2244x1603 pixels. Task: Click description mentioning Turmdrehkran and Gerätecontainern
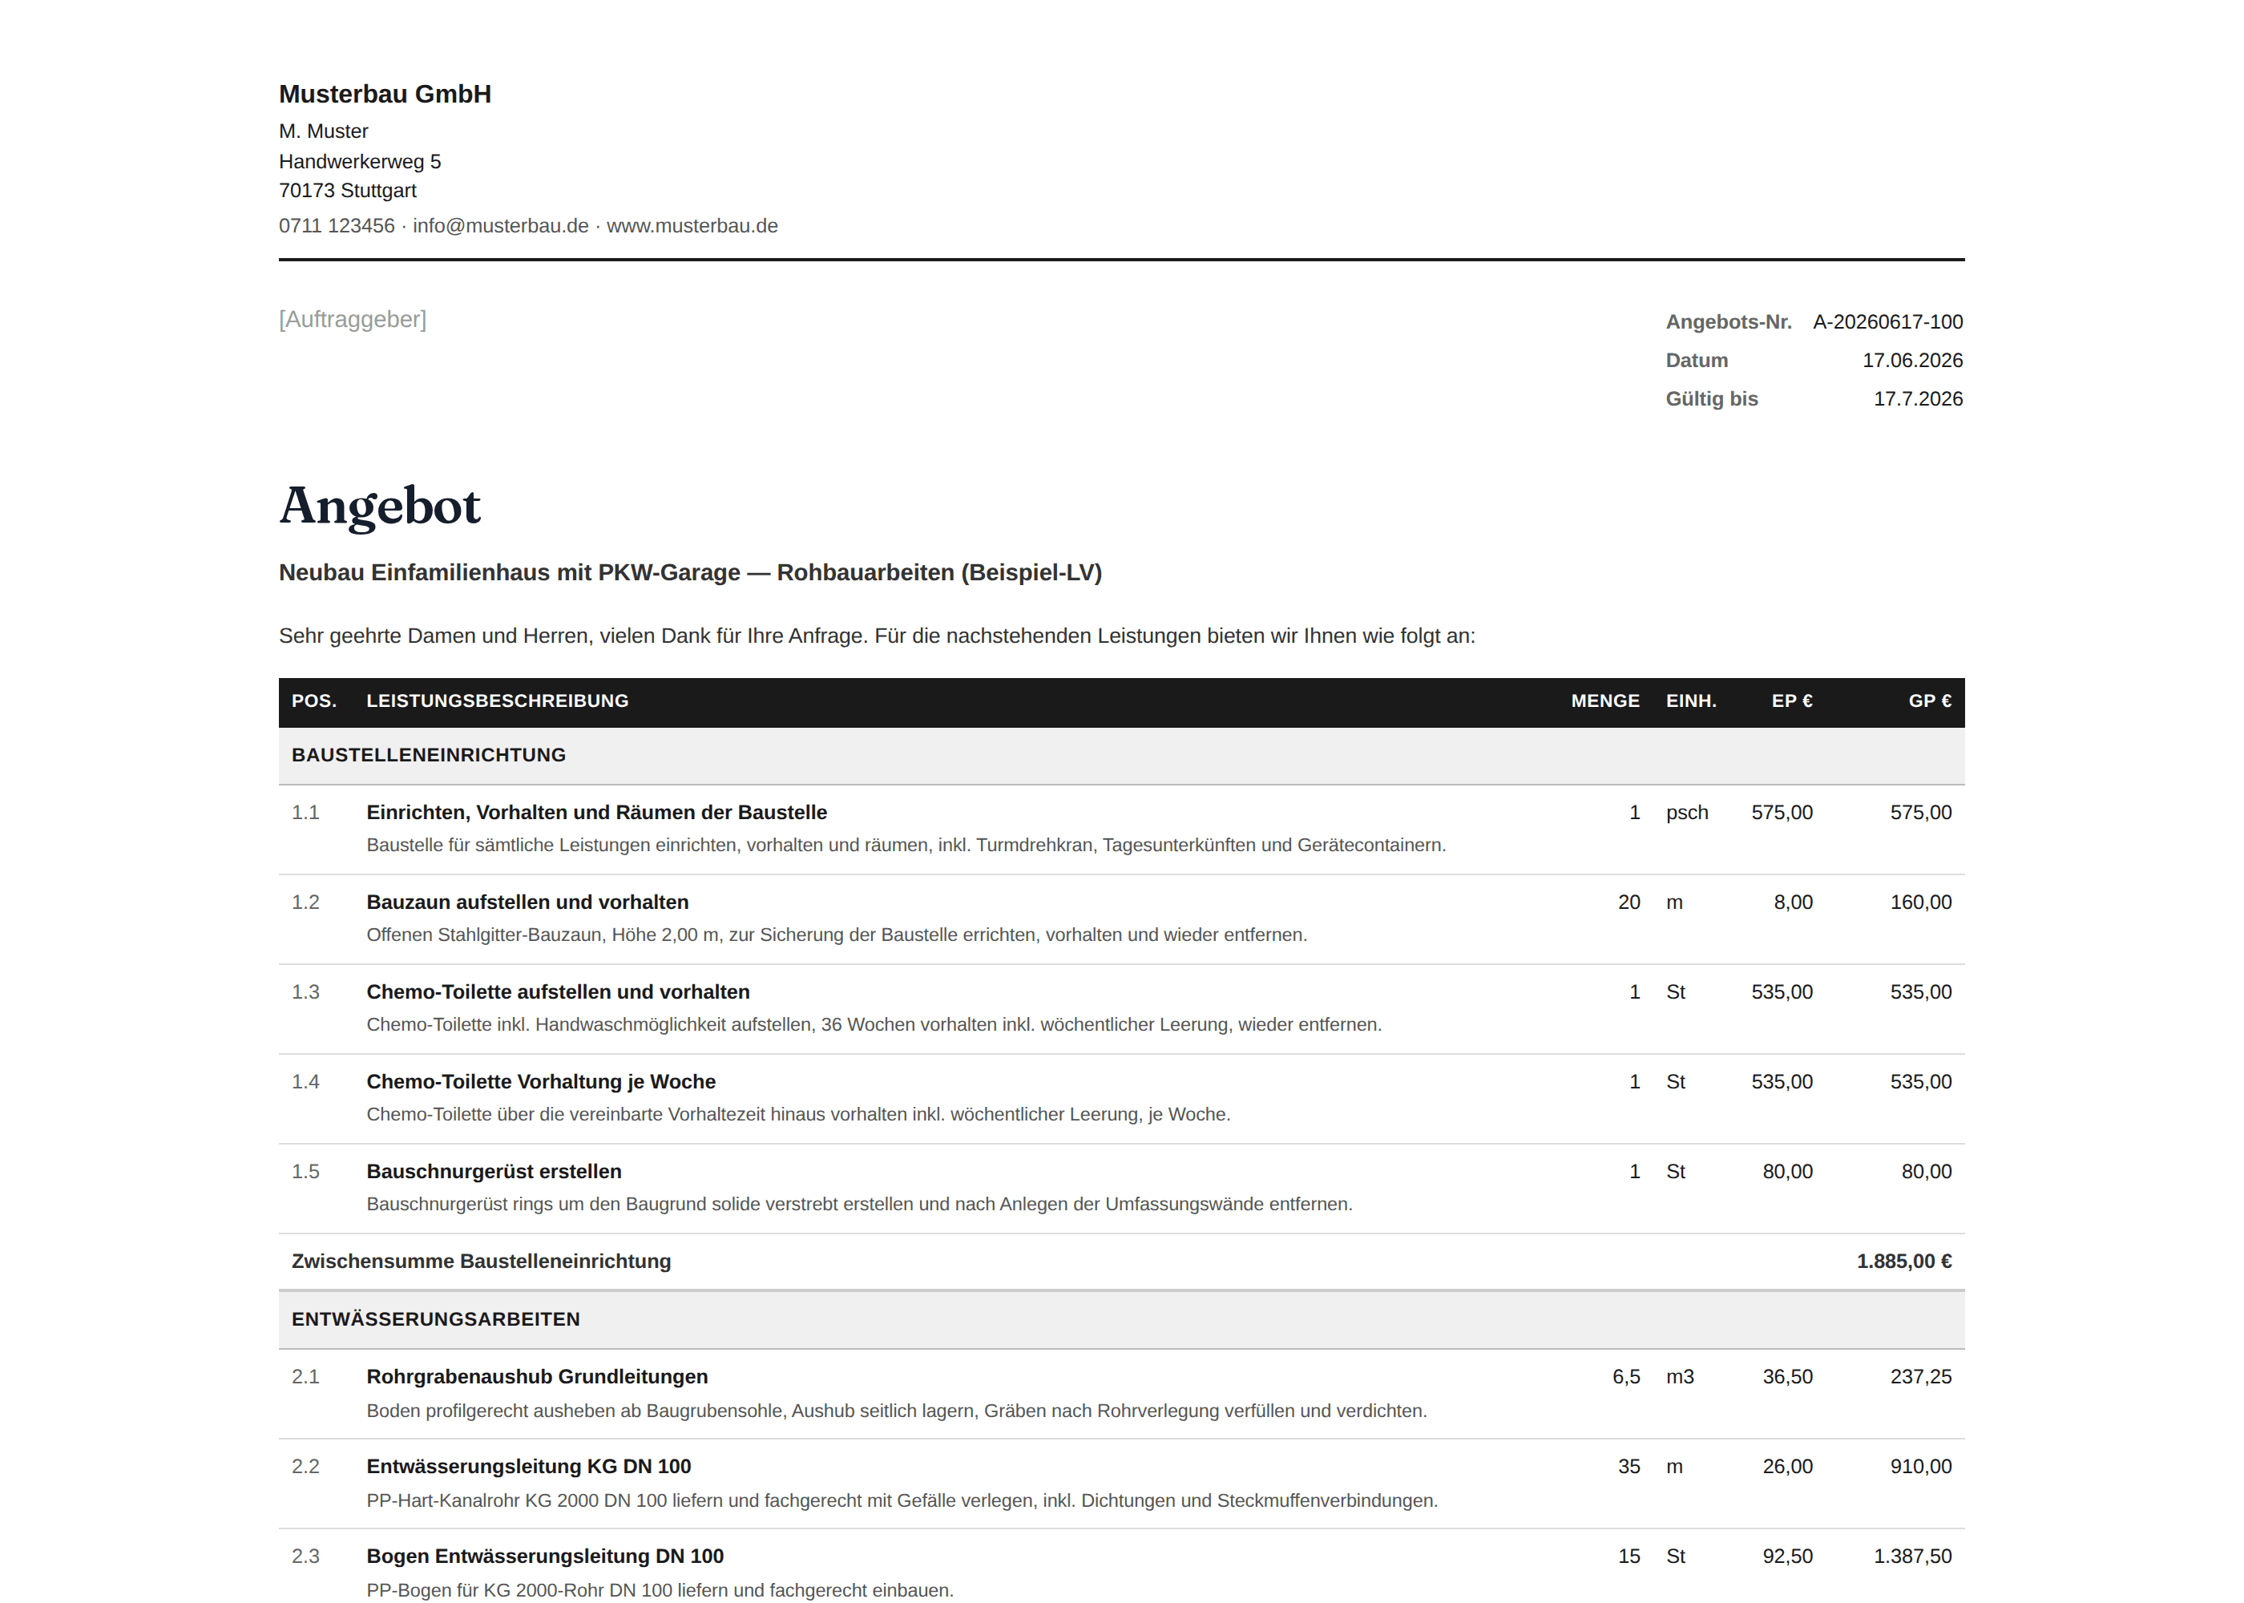pyautogui.click(x=906, y=845)
